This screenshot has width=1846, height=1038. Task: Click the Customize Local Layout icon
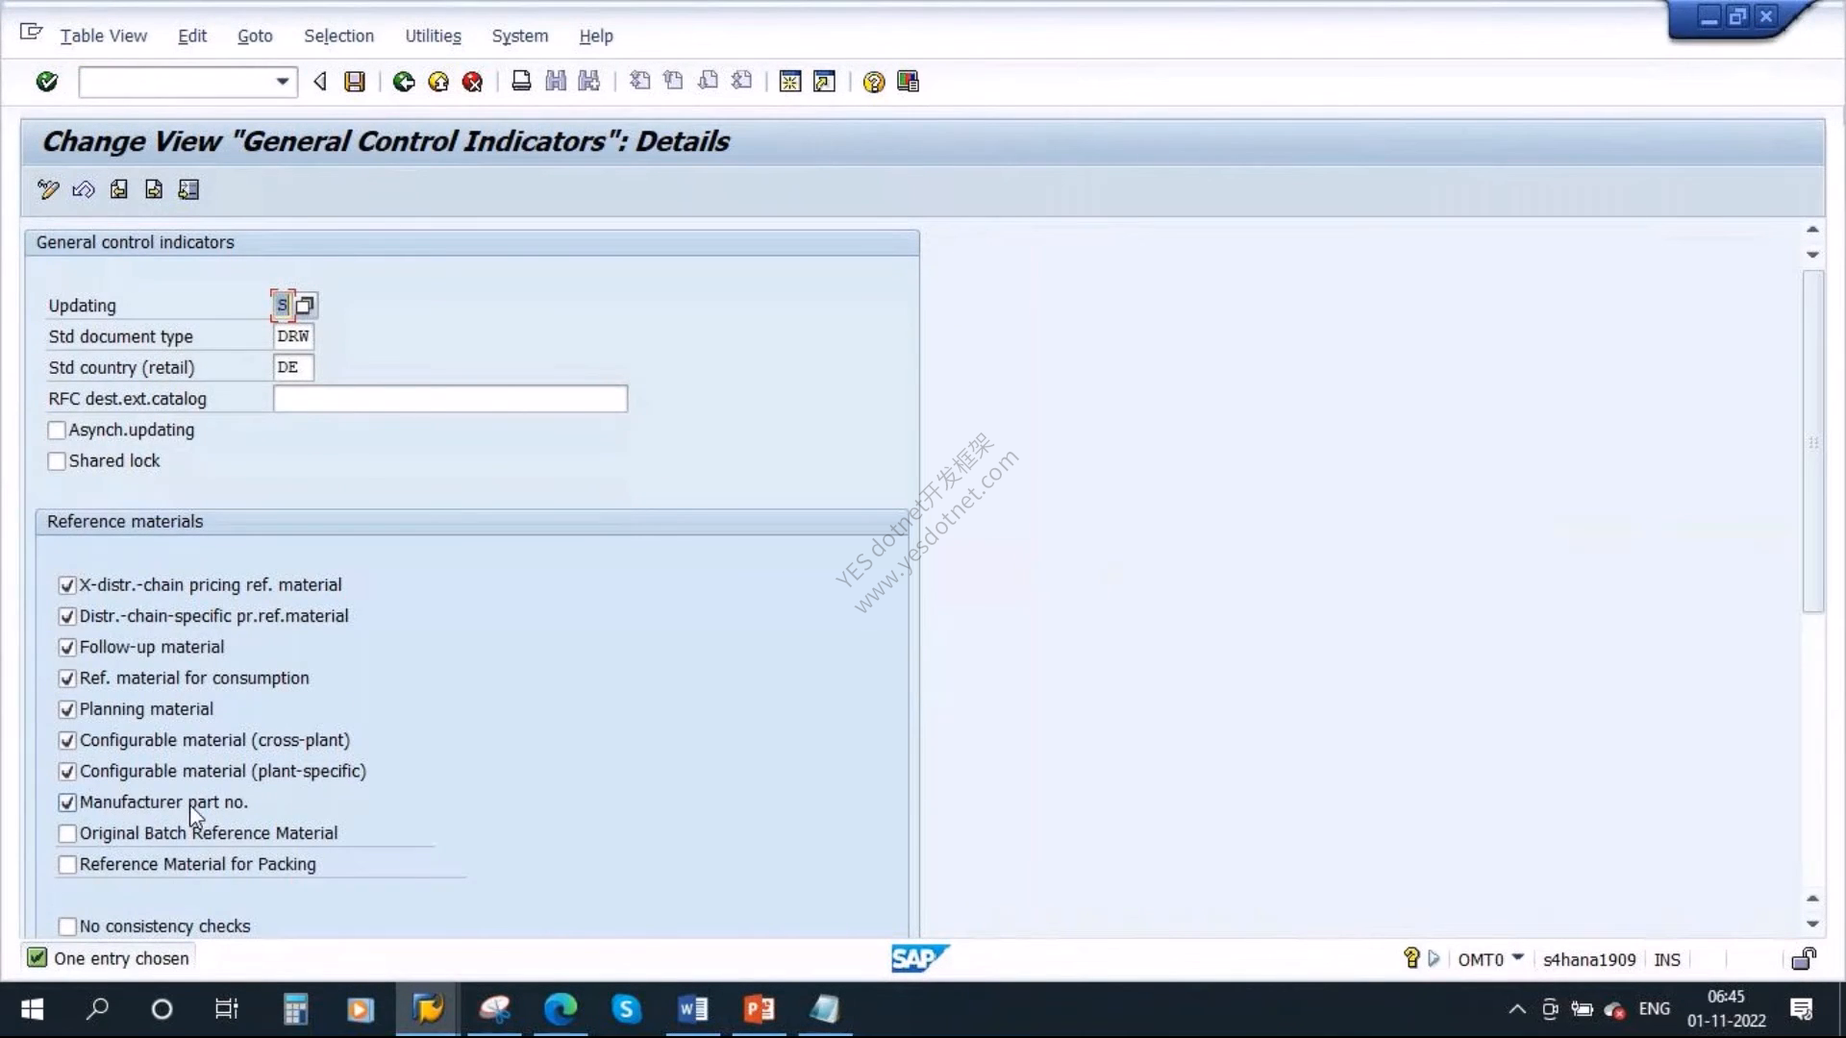pyautogui.click(x=908, y=82)
